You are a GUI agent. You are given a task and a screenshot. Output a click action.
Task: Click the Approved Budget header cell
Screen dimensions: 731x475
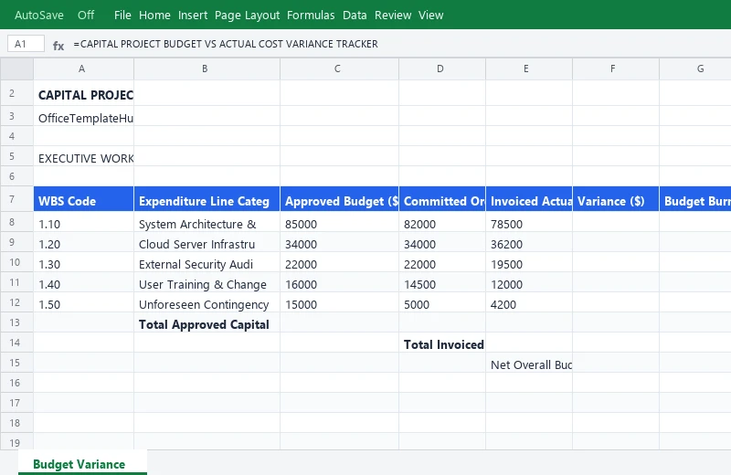coord(339,199)
